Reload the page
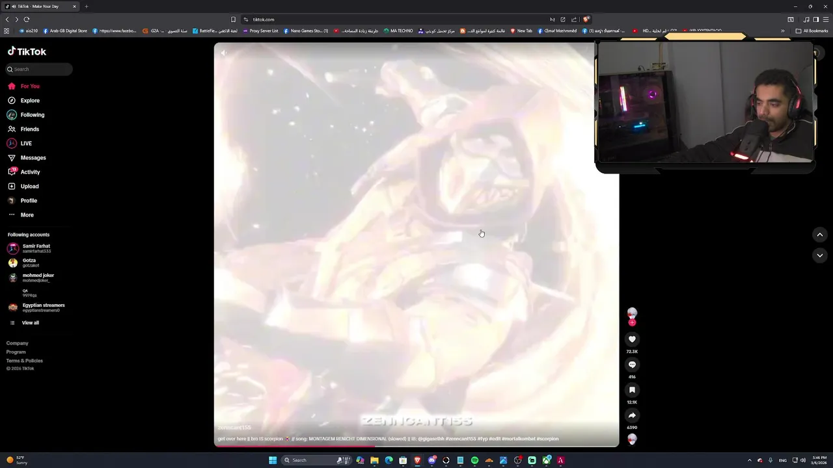Viewport: 833px width, 468px height. point(27,19)
